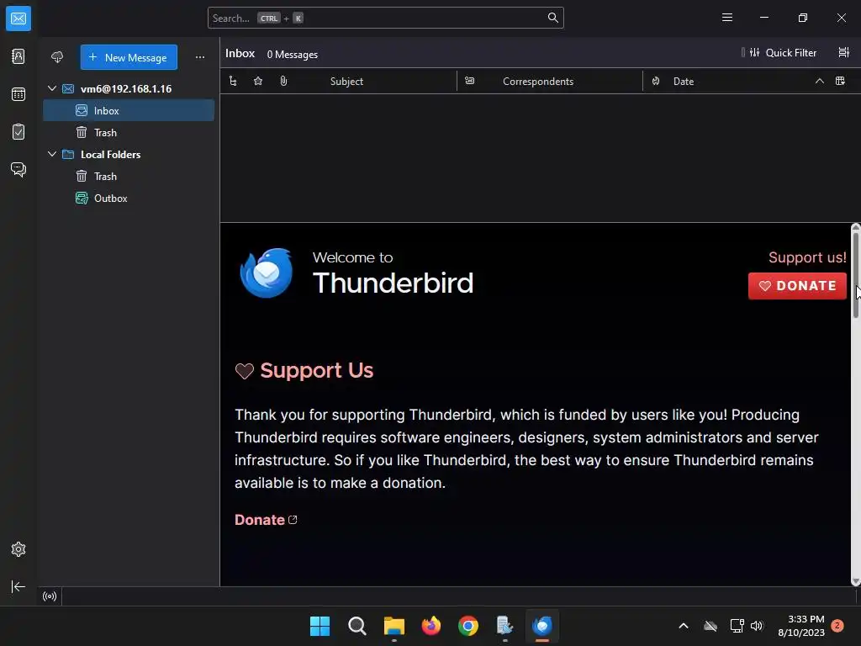Click Get Messages cloud icon
This screenshot has width=861, height=646.
tap(57, 57)
